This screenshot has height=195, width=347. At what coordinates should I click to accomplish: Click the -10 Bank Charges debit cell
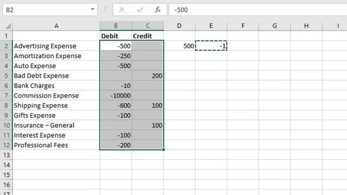tap(115, 86)
